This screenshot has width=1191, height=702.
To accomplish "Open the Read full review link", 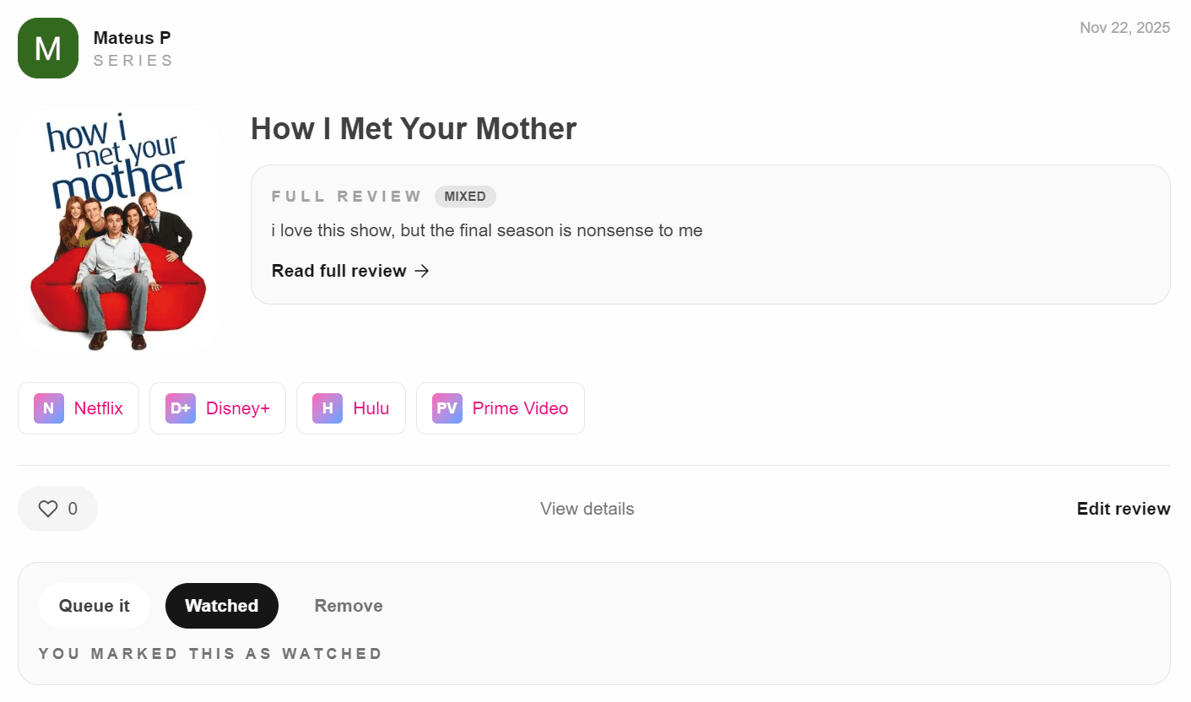I will [x=339, y=271].
